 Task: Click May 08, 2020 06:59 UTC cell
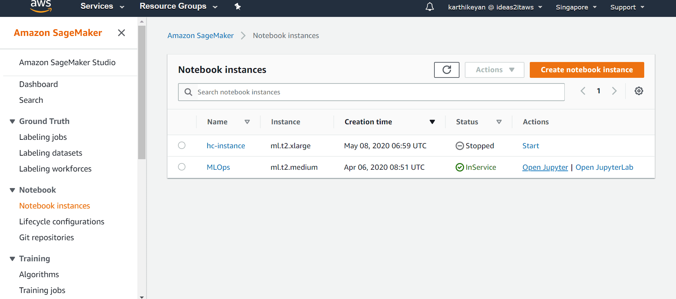tap(385, 146)
